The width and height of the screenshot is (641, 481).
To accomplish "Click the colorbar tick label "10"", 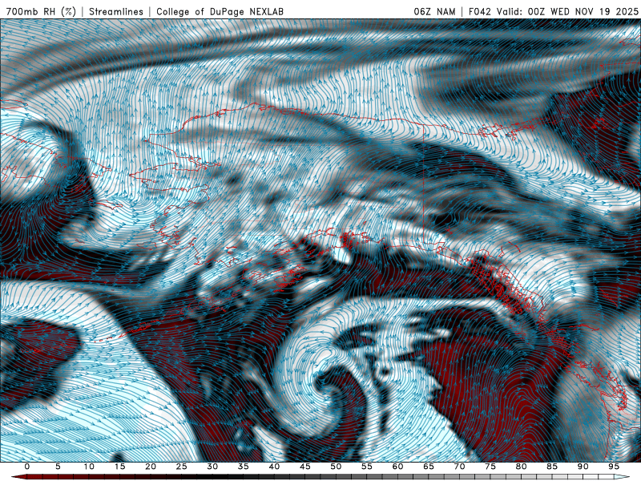I will tap(89, 467).
